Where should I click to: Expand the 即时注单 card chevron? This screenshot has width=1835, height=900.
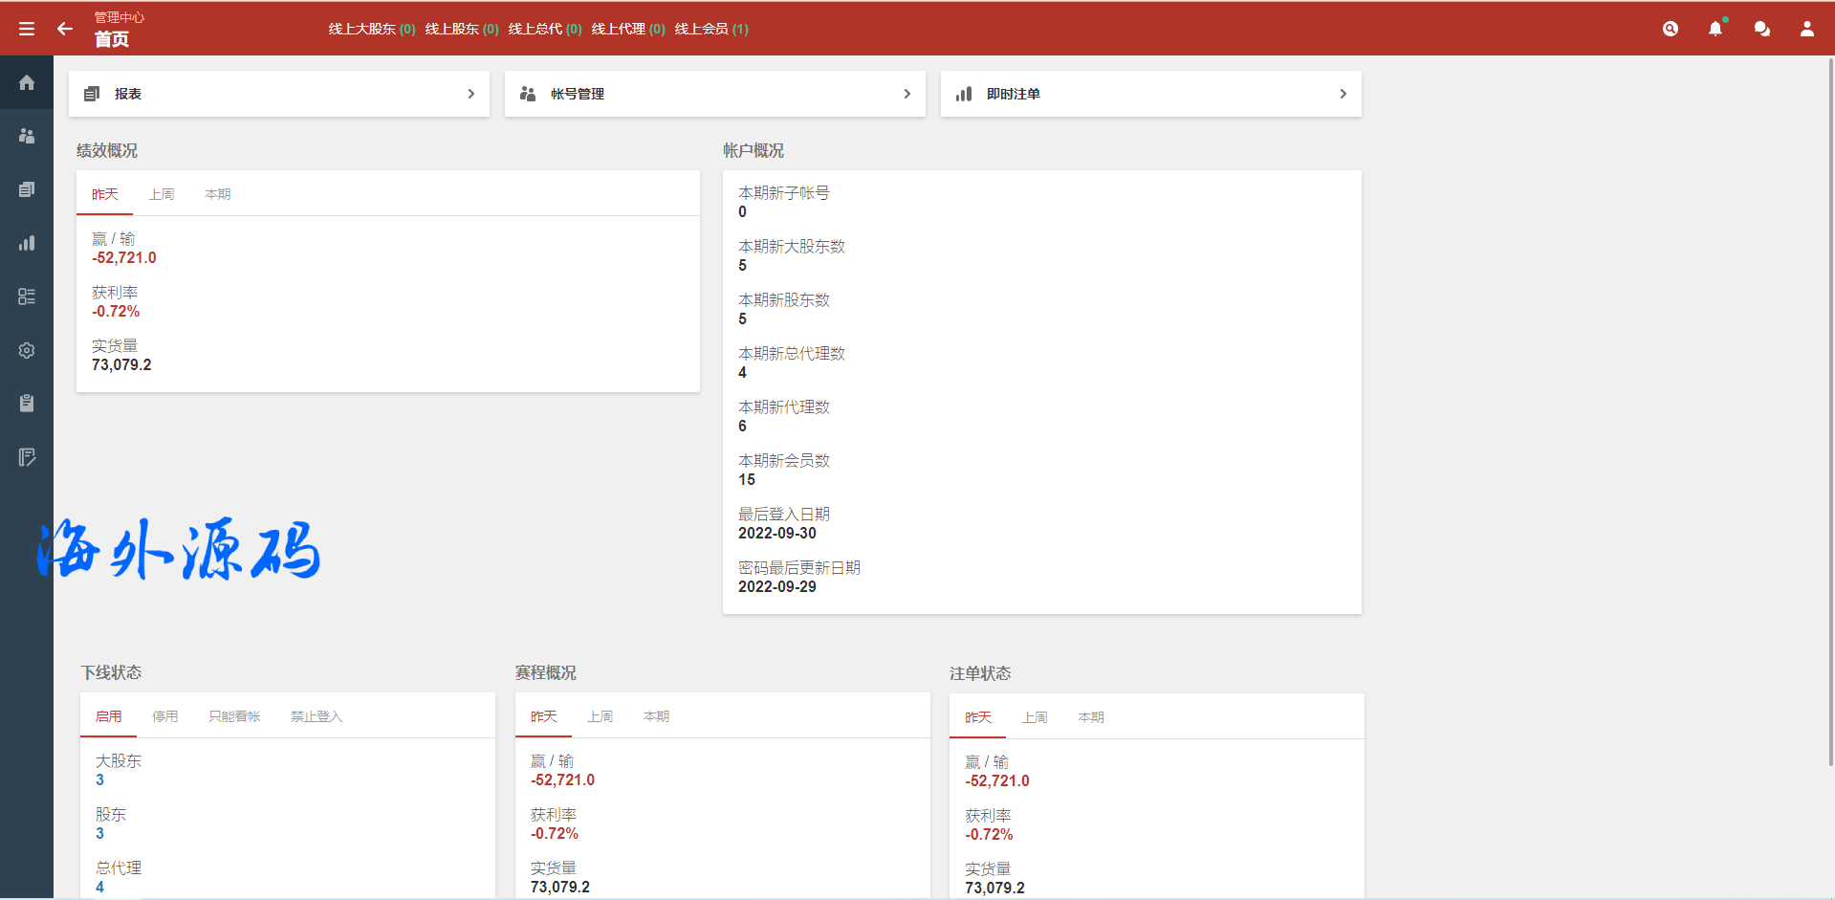click(x=1343, y=94)
